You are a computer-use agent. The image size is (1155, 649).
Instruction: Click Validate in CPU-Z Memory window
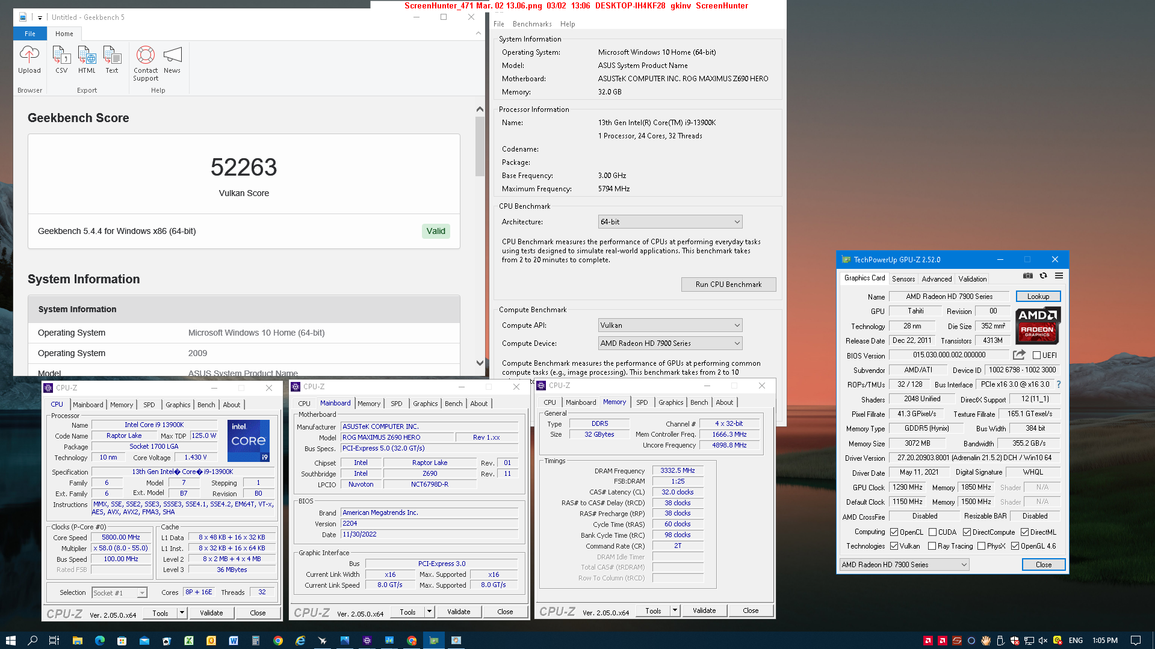tap(704, 611)
